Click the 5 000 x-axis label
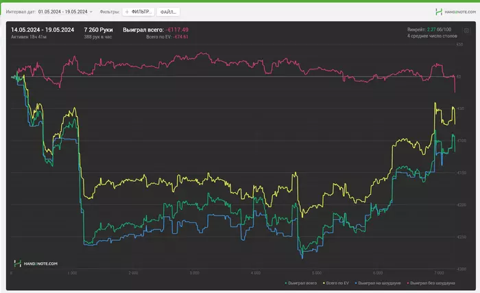This screenshot has height=293, width=480. (x=317, y=273)
